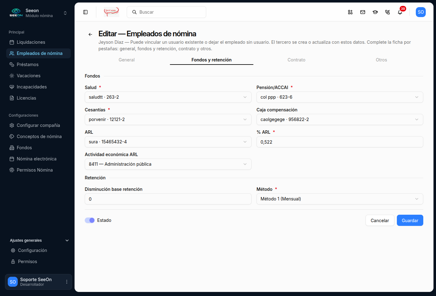Open the Caja compensación dropdown

[340, 119]
